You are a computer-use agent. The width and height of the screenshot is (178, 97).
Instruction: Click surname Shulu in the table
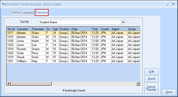pyautogui.click(x=23, y=53)
